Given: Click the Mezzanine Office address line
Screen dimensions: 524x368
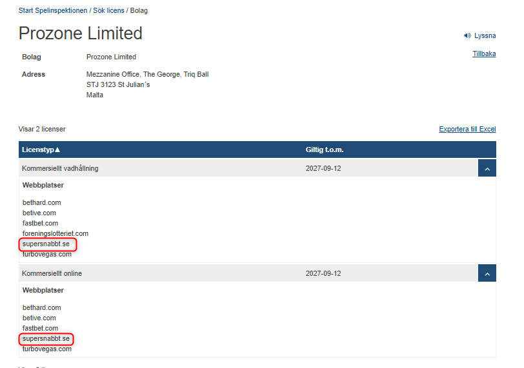Looking at the screenshot, I should [x=147, y=74].
